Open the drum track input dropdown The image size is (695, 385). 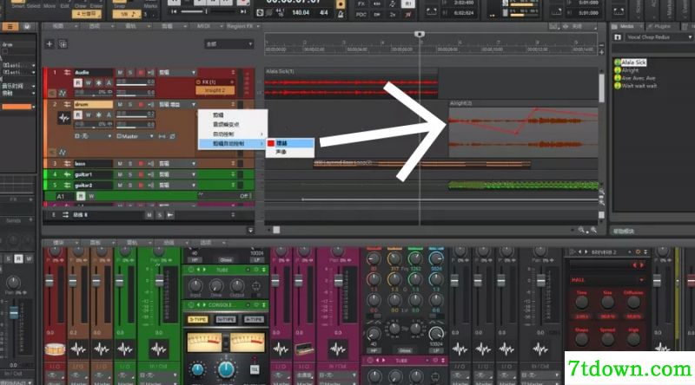[93, 136]
